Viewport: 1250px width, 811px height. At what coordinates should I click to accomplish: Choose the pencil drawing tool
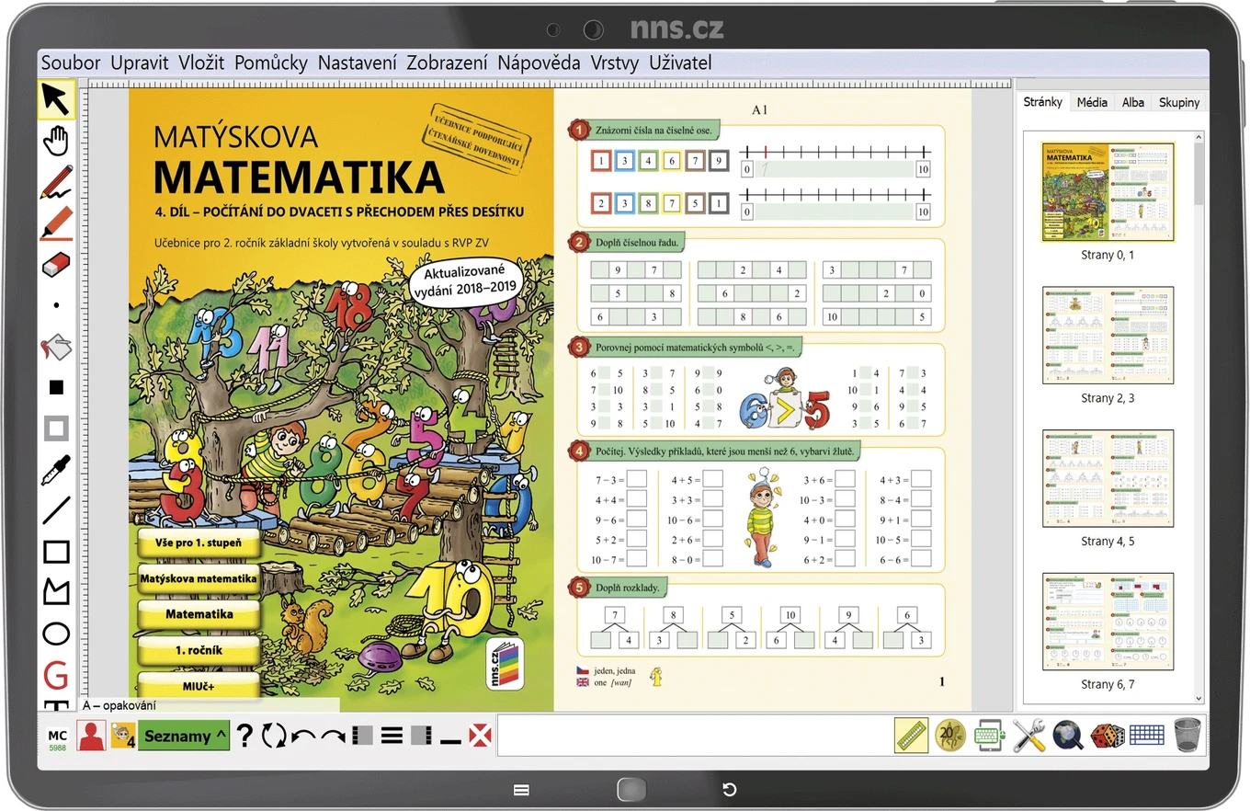(x=56, y=182)
